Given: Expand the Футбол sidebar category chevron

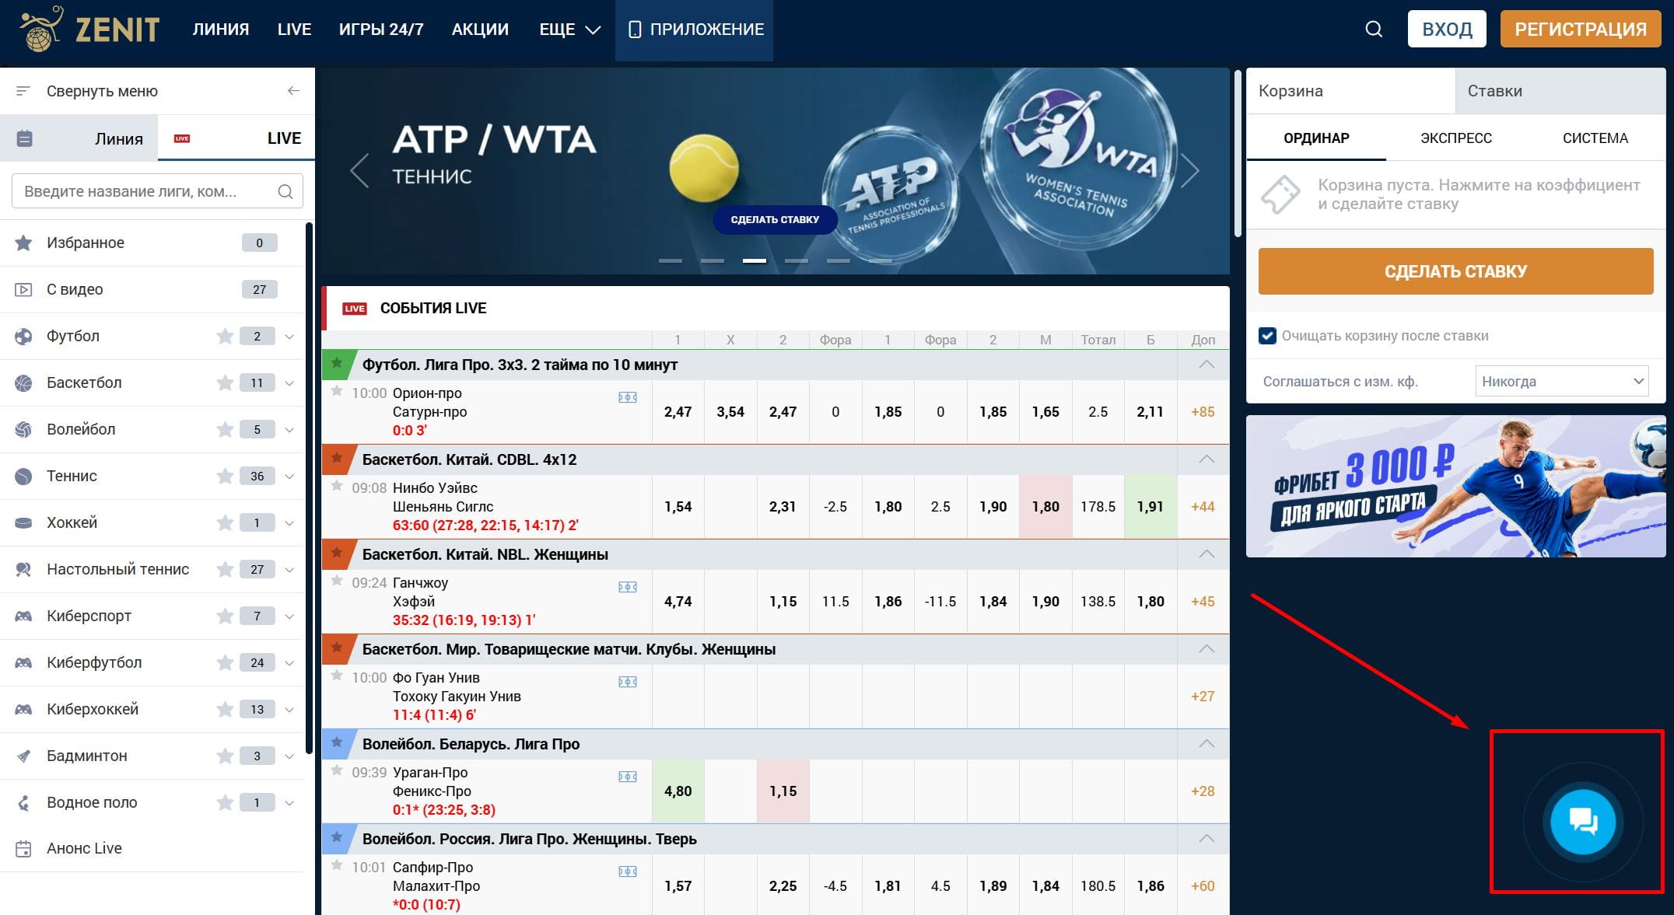Looking at the screenshot, I should [x=289, y=337].
